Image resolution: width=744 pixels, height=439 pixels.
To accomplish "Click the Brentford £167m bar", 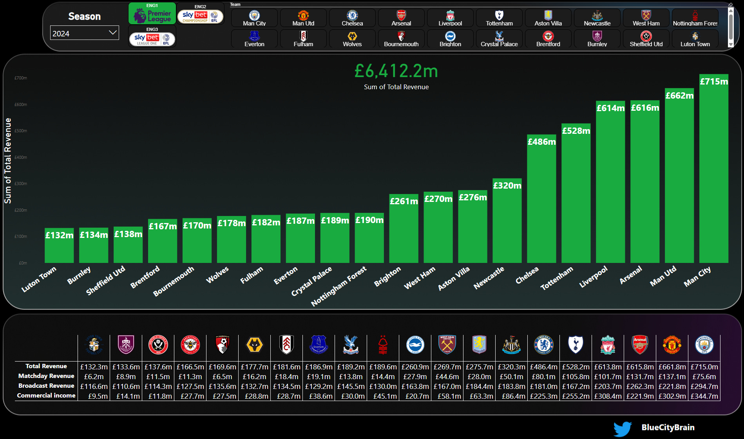I will coord(163,241).
